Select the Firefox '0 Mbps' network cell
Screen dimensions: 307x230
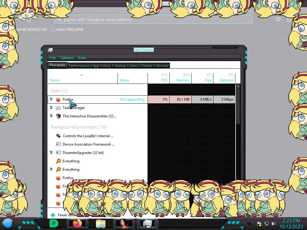coord(224,99)
